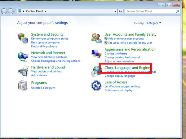Screen dimensions: 186x139
Task: Open Clock, Language, and Region category
Action: pos(127,68)
